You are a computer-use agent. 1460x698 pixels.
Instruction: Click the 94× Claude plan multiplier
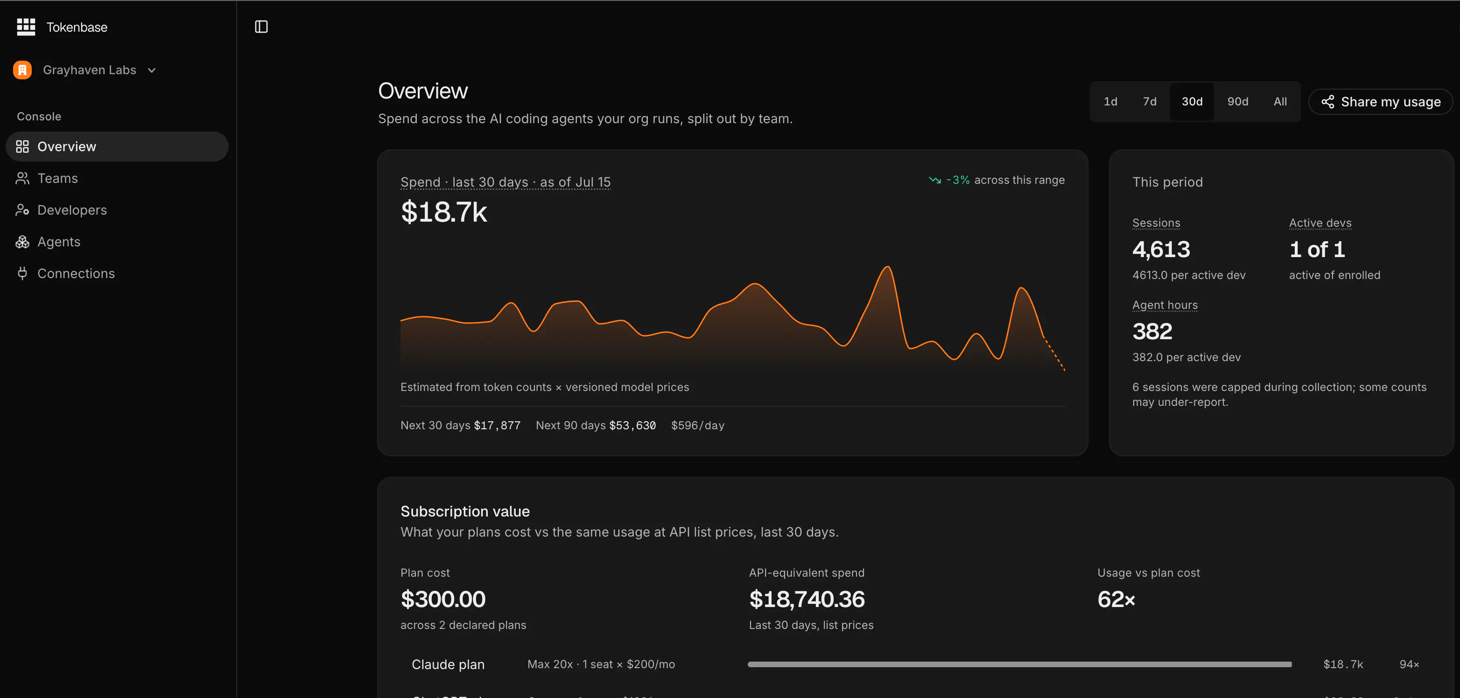pos(1410,664)
